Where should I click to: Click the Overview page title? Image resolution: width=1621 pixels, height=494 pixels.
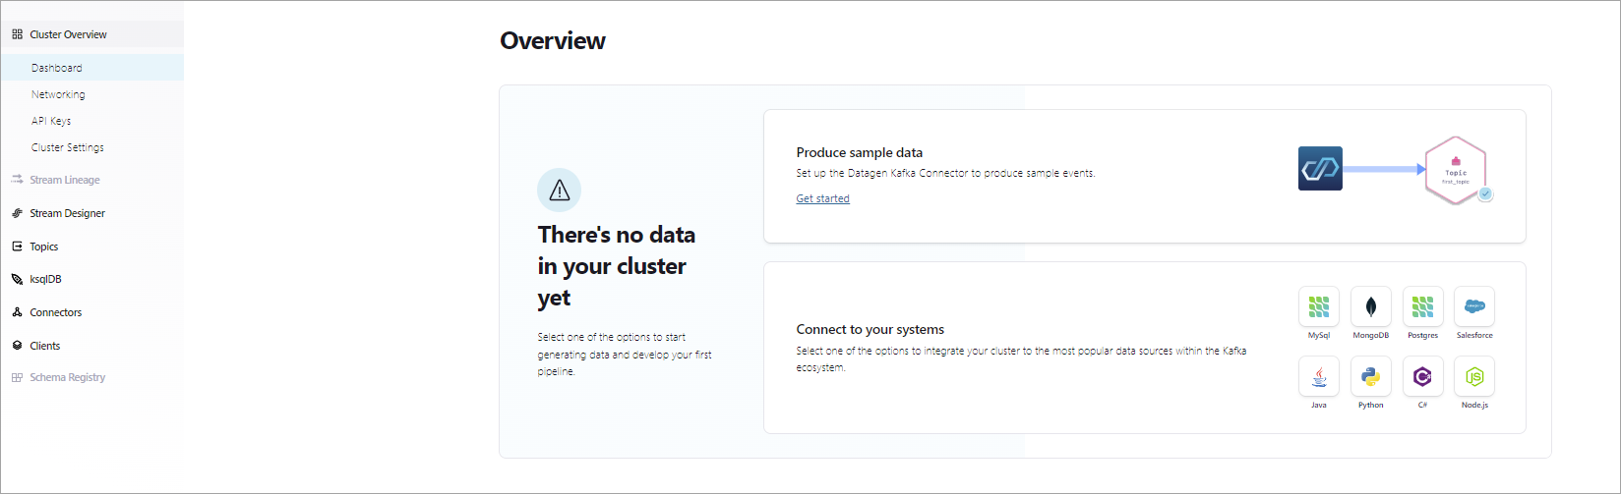click(x=553, y=40)
